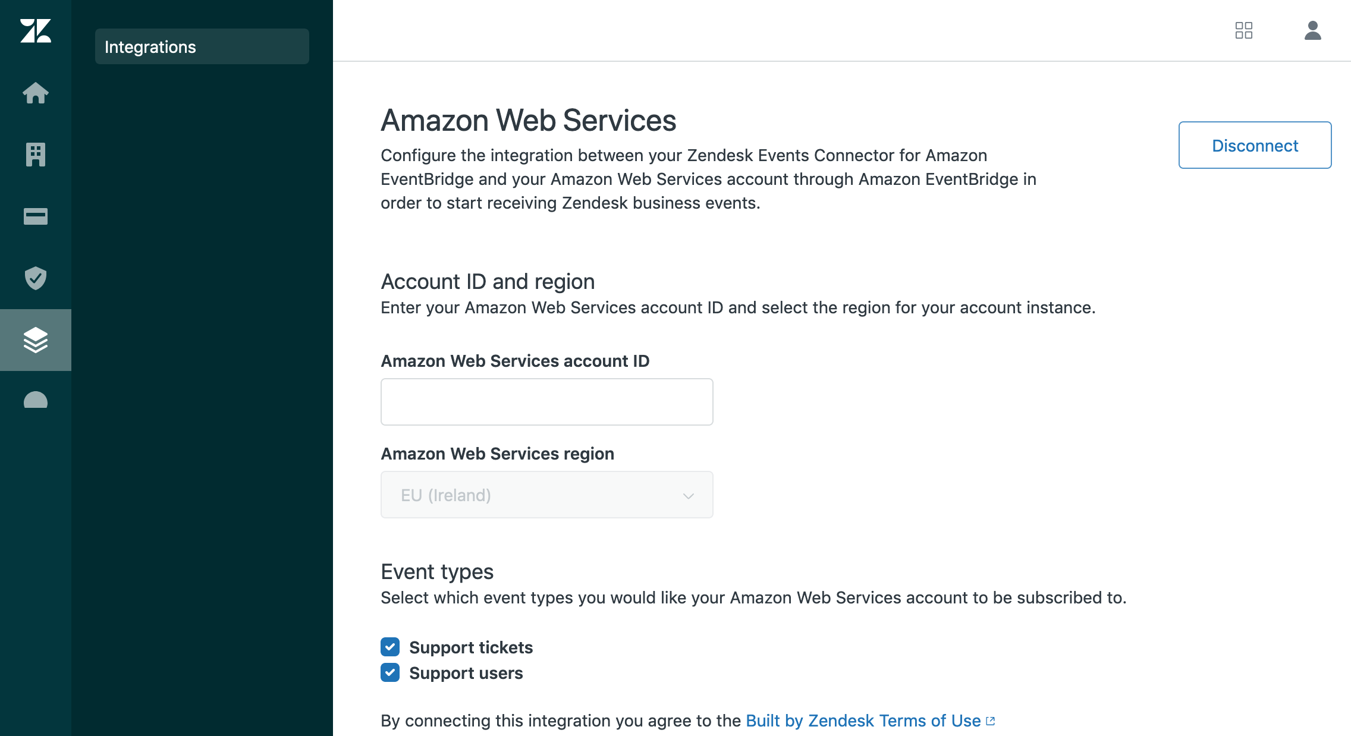The height and width of the screenshot is (736, 1351).
Task: Open the Zendesk products grid icon
Action: click(x=1243, y=30)
